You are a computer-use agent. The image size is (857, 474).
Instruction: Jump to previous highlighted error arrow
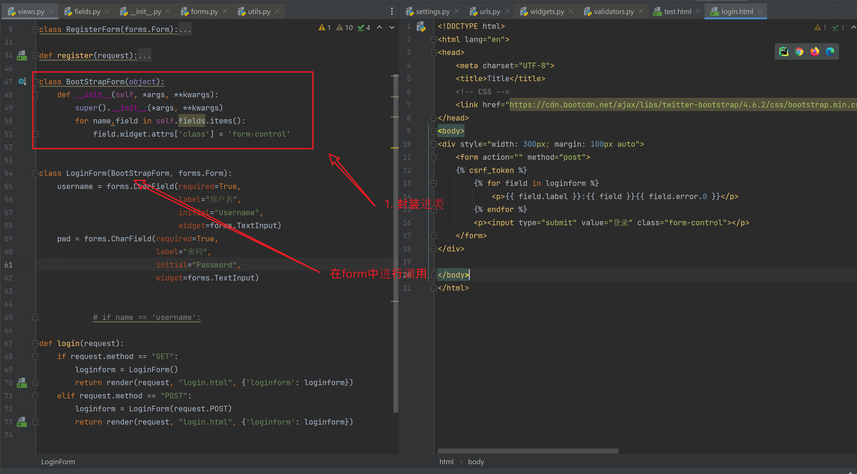click(379, 28)
